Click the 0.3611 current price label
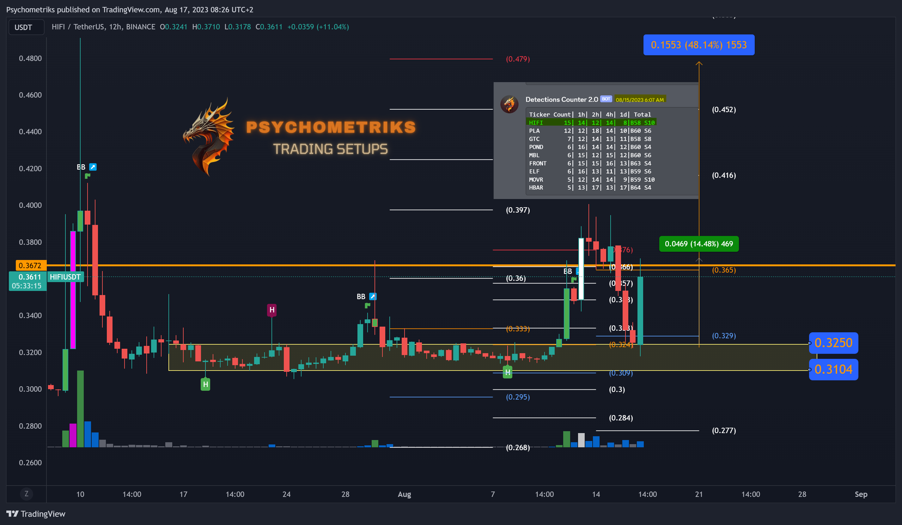Image resolution: width=902 pixels, height=525 pixels. tap(28, 281)
